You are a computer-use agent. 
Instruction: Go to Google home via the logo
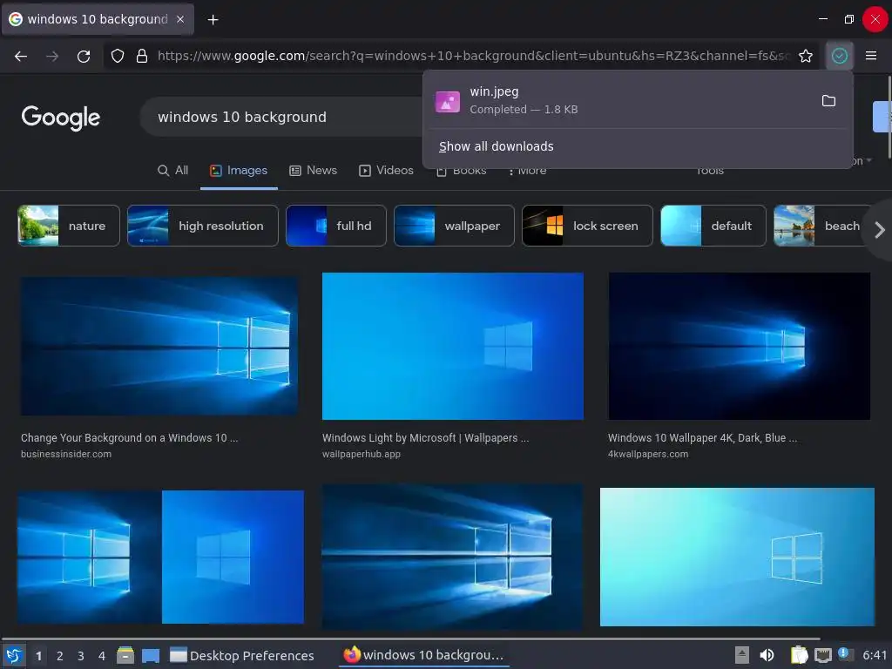click(x=61, y=118)
